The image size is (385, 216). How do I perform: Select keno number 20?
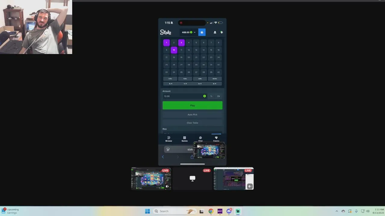click(x=189, y=57)
